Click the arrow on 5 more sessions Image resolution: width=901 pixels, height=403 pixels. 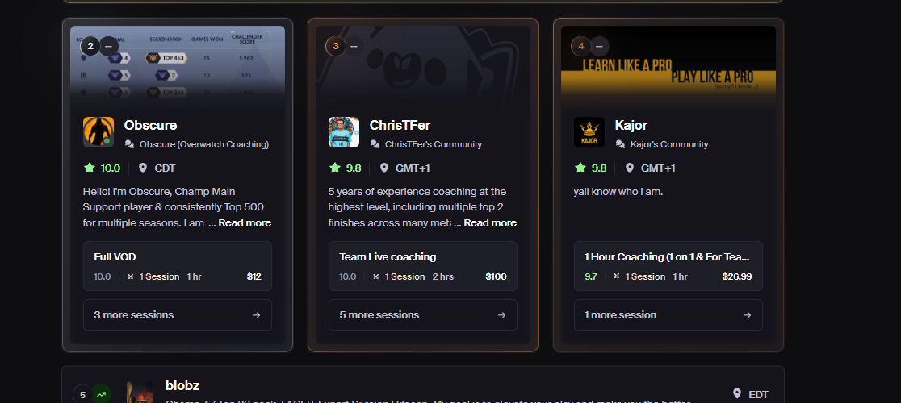tap(501, 314)
